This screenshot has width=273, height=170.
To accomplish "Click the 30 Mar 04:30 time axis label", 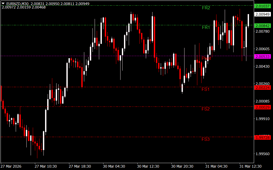I will 114,166.
